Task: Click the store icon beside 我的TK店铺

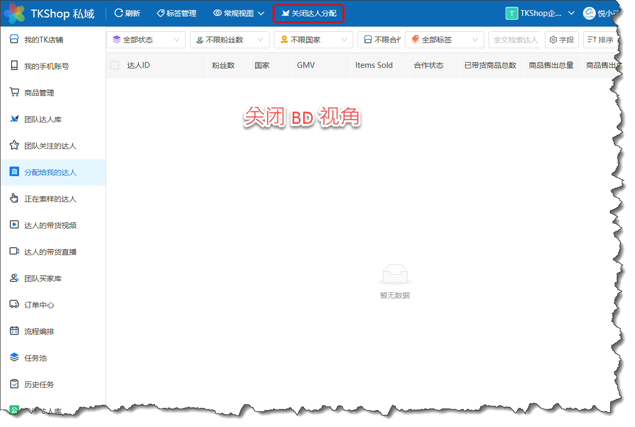Action: coord(14,39)
